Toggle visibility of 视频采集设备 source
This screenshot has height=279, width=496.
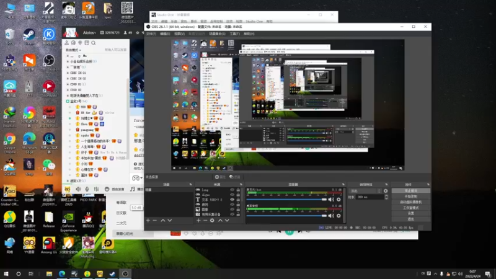pos(232,214)
